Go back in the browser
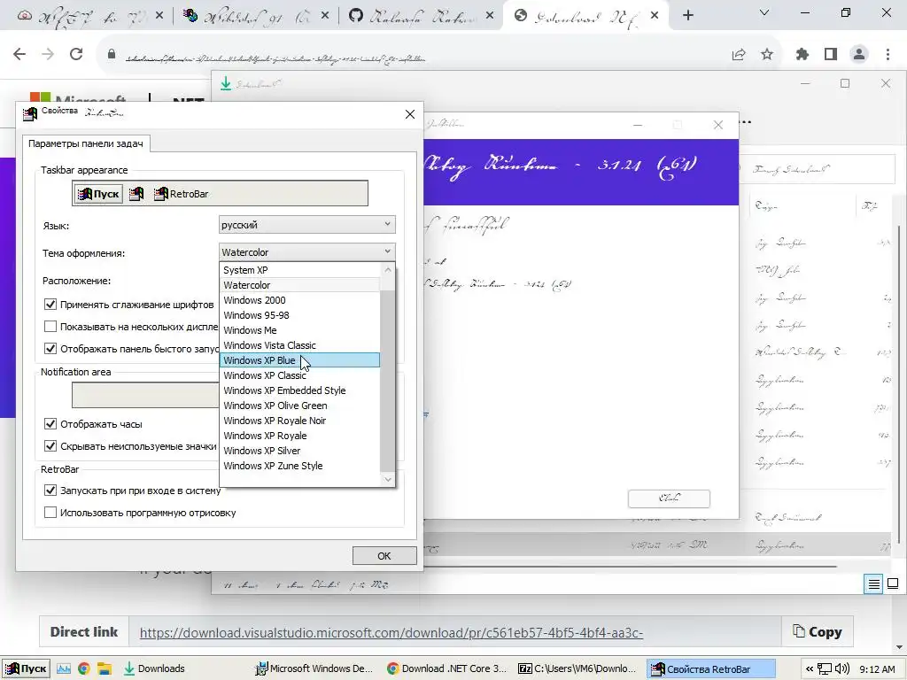The width and height of the screenshot is (907, 680). [x=19, y=54]
